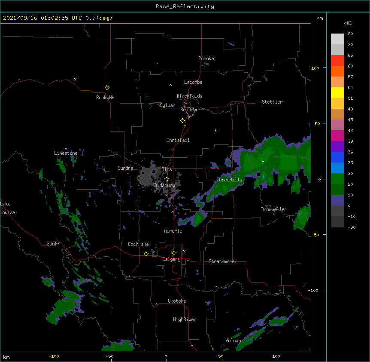Viewport: 370px width, 362px height.
Task: Click the 65 value in the dBZ legend
Action: 350,55
